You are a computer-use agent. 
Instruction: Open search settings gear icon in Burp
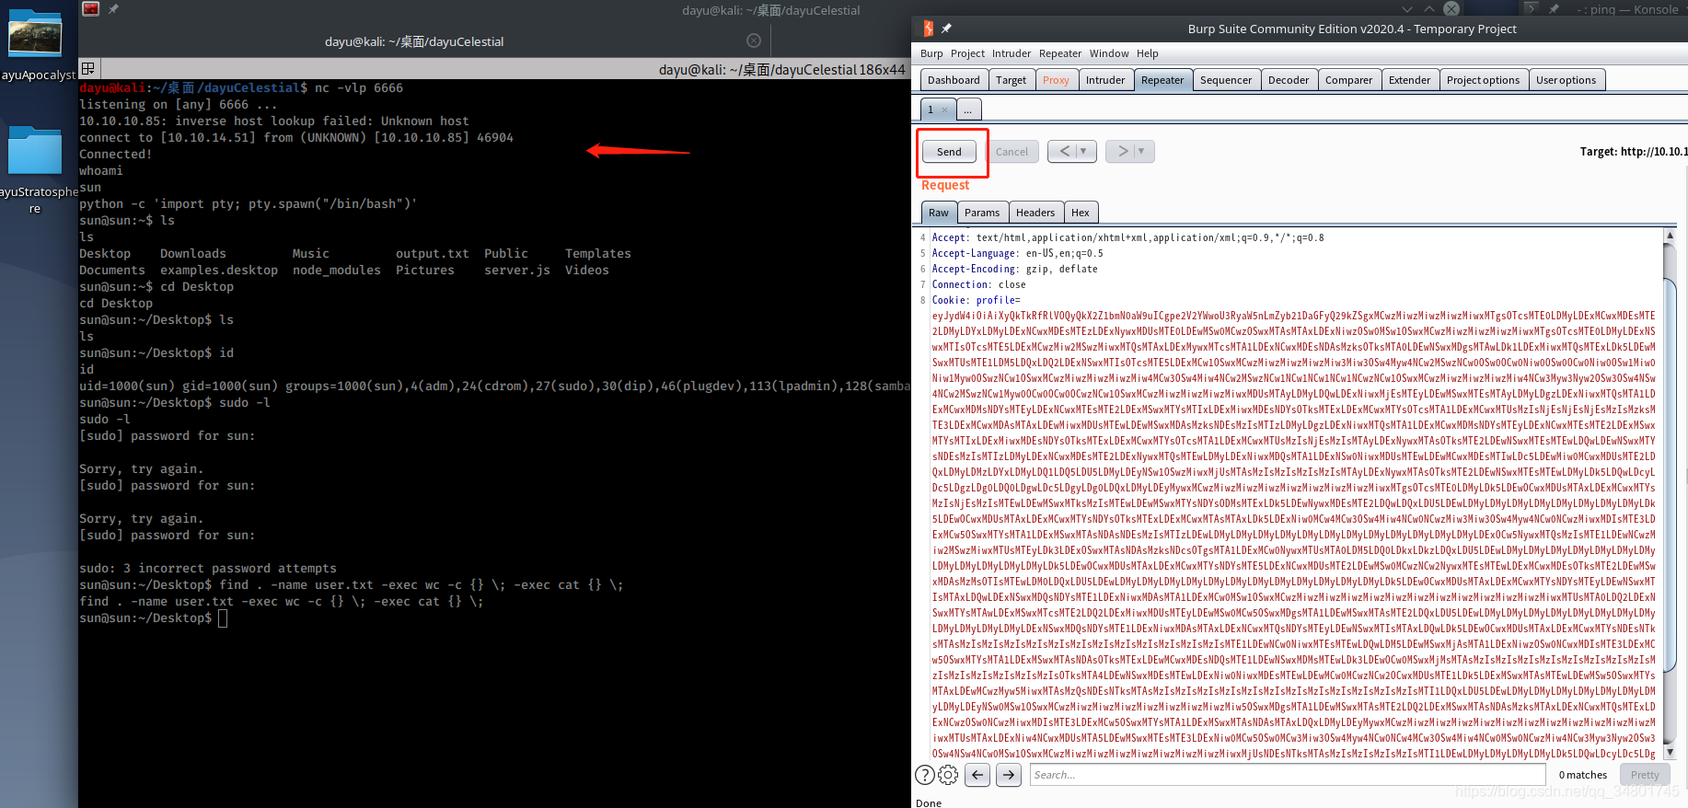point(948,775)
